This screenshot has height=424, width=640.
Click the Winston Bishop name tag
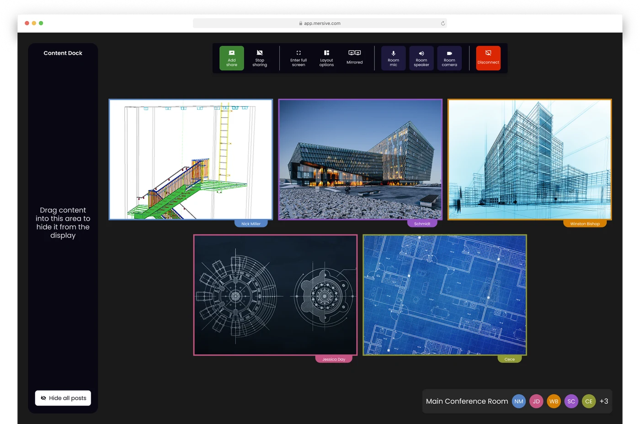tap(585, 224)
